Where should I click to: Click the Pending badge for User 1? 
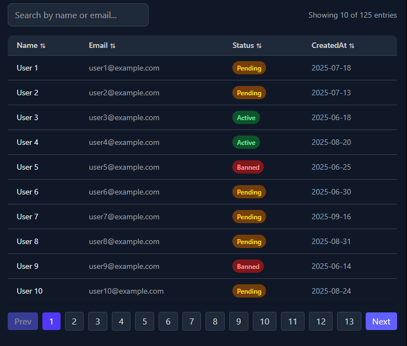(x=249, y=68)
